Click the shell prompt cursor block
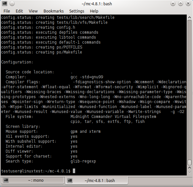 pyautogui.click(x=74, y=171)
